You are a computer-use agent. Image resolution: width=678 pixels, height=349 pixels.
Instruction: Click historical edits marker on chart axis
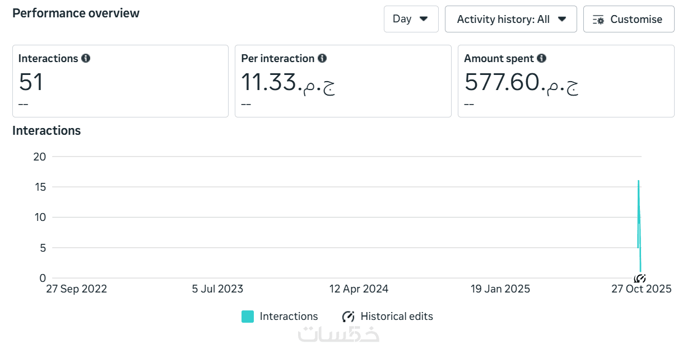(x=640, y=278)
